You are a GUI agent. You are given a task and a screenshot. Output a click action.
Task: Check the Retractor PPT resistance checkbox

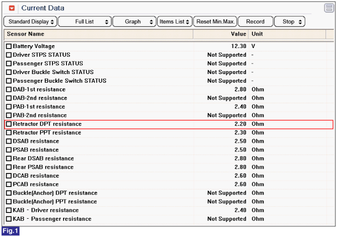click(9, 133)
